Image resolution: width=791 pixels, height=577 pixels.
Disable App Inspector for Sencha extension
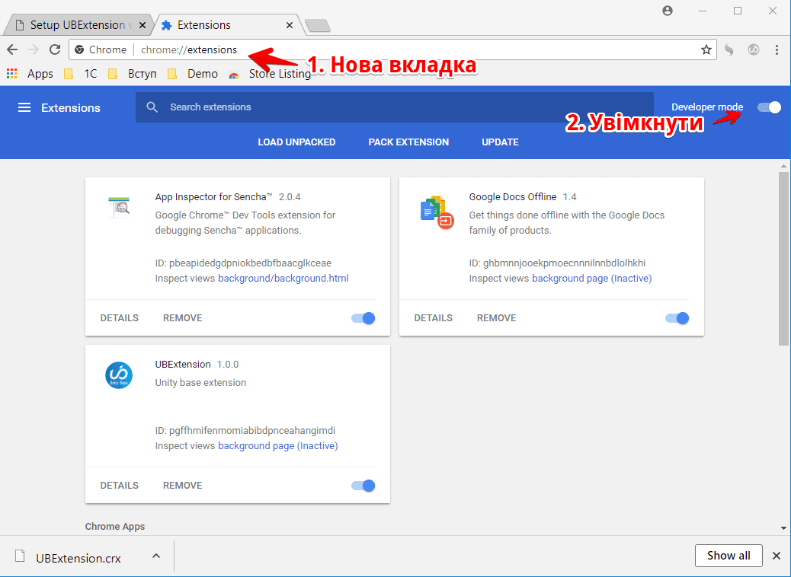363,318
